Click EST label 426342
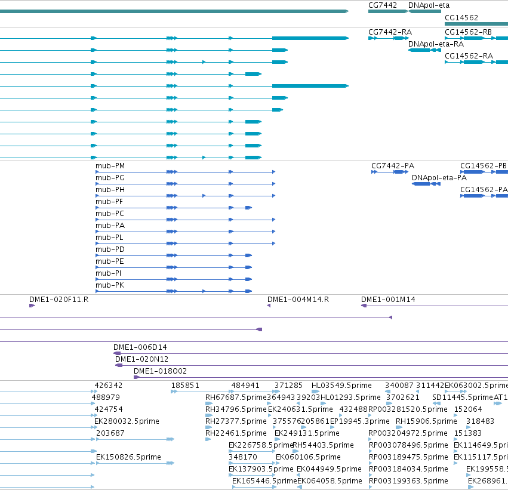Viewport: 508px width, 490px height. [109, 386]
